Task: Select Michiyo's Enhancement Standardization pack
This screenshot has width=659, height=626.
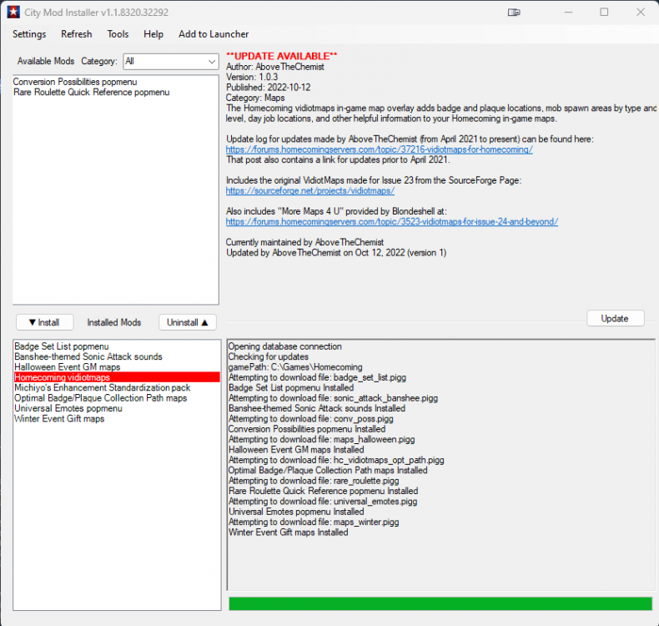Action: coord(102,387)
